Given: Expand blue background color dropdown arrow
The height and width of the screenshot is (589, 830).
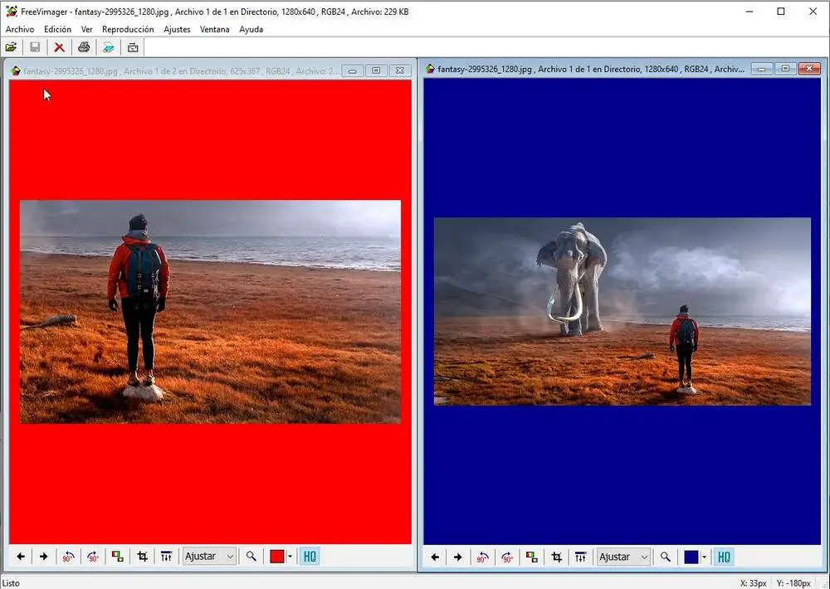Looking at the screenshot, I should (x=704, y=557).
